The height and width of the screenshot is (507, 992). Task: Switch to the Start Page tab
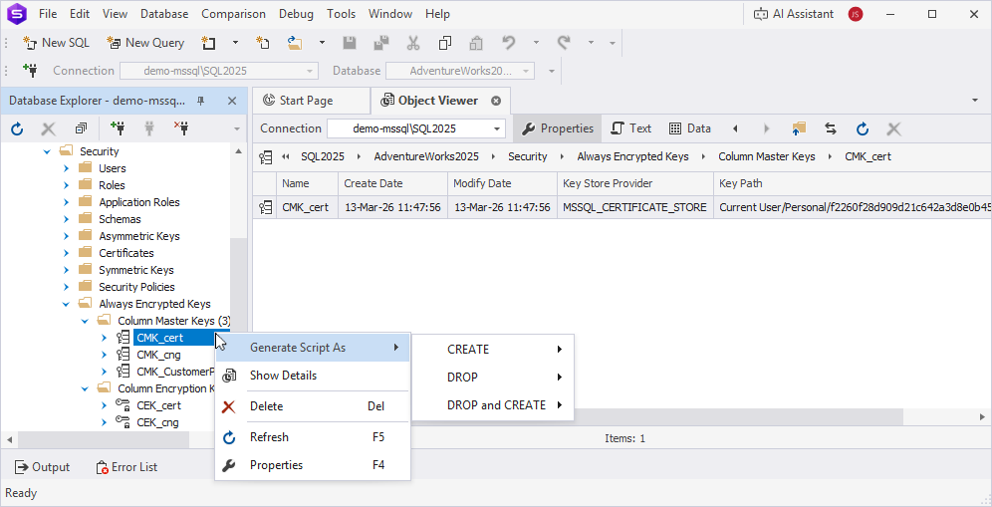click(306, 101)
